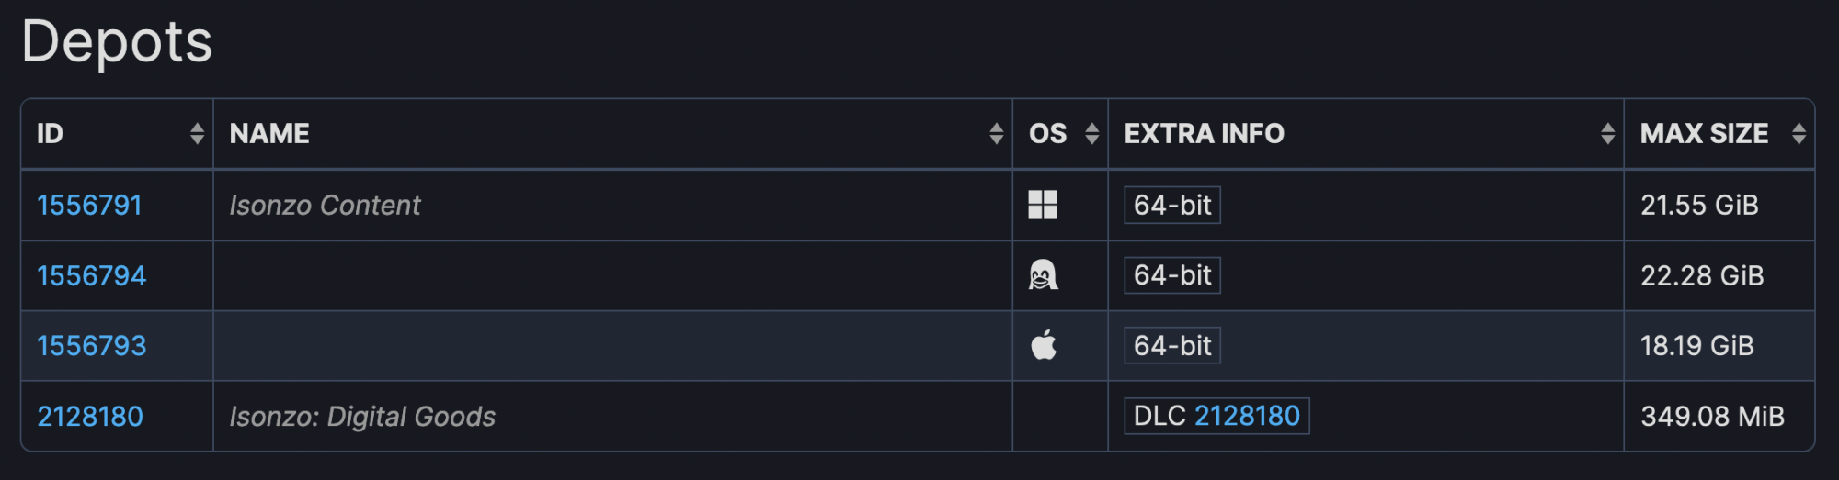Open depot 1556794 link
This screenshot has width=1839, height=480.
click(91, 275)
